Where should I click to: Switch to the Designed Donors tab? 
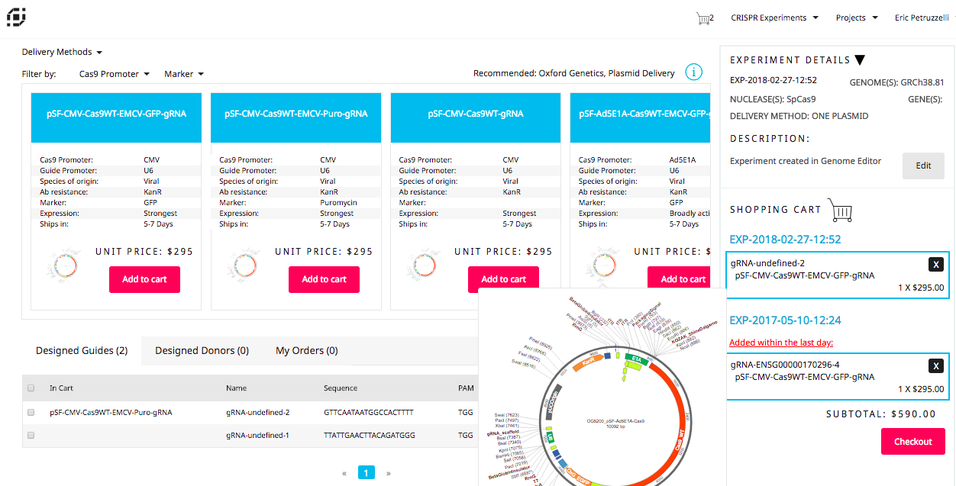click(x=202, y=351)
